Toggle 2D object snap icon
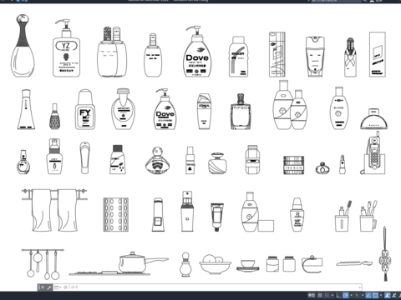 (375, 295)
